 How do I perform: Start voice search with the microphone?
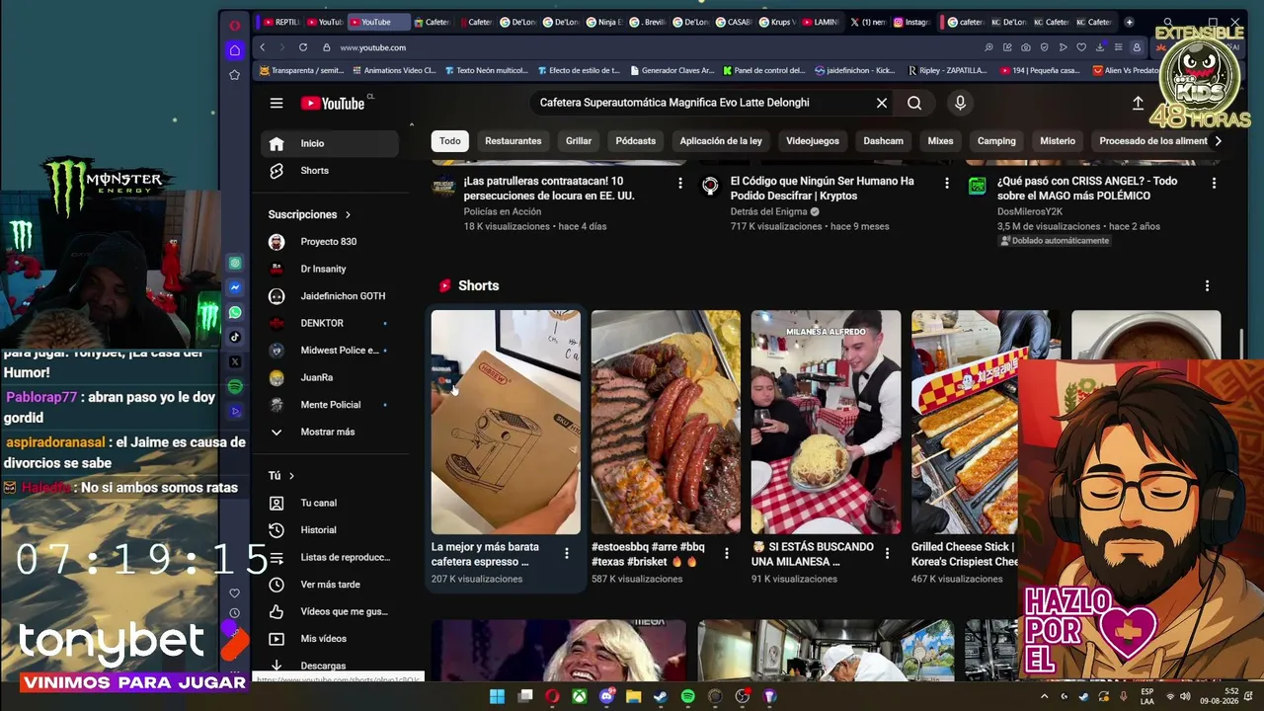(960, 103)
